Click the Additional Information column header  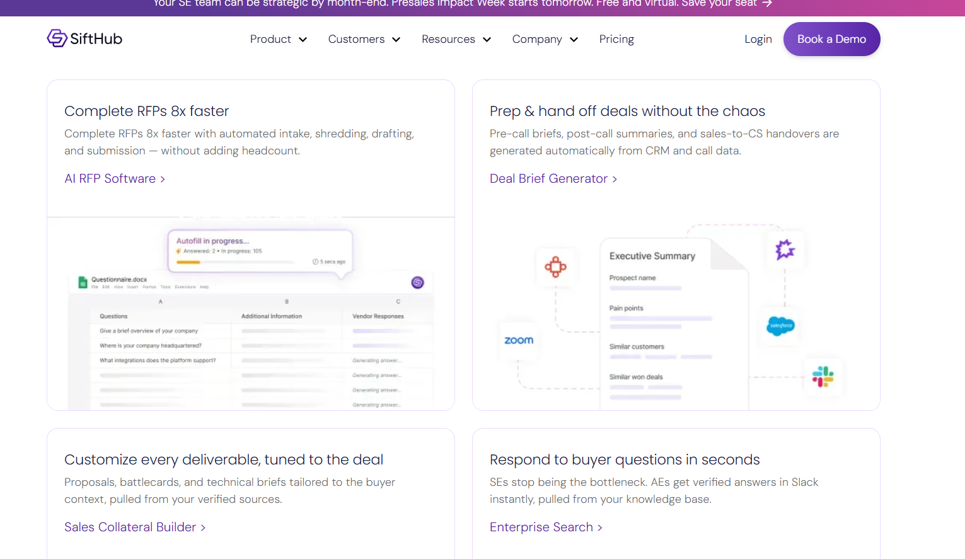click(272, 316)
